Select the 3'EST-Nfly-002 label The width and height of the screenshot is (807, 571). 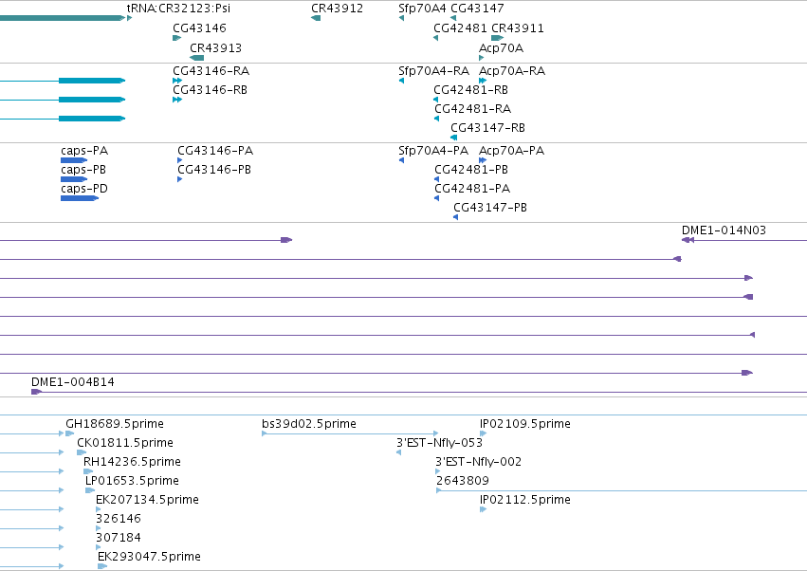tap(478, 462)
